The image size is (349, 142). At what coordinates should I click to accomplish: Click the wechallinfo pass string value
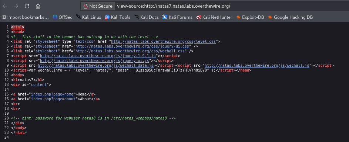171,70
